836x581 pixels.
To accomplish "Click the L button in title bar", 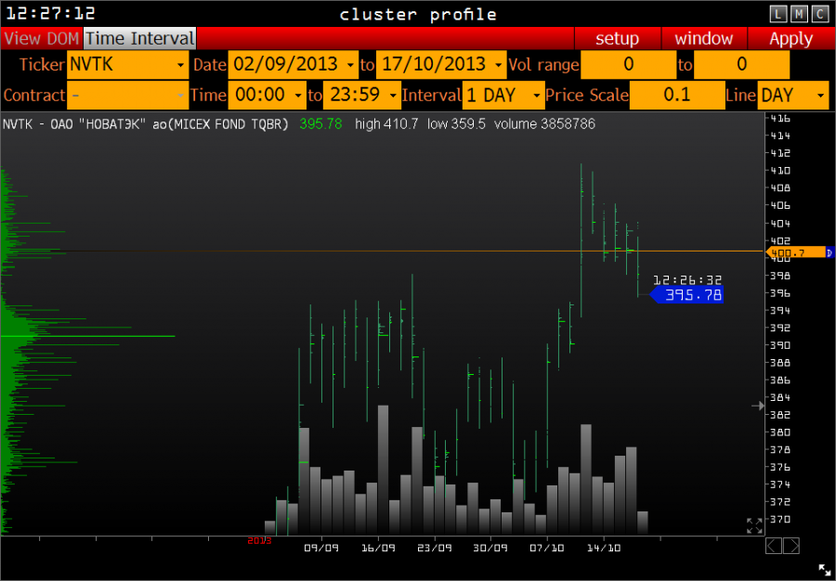I will tap(778, 13).
